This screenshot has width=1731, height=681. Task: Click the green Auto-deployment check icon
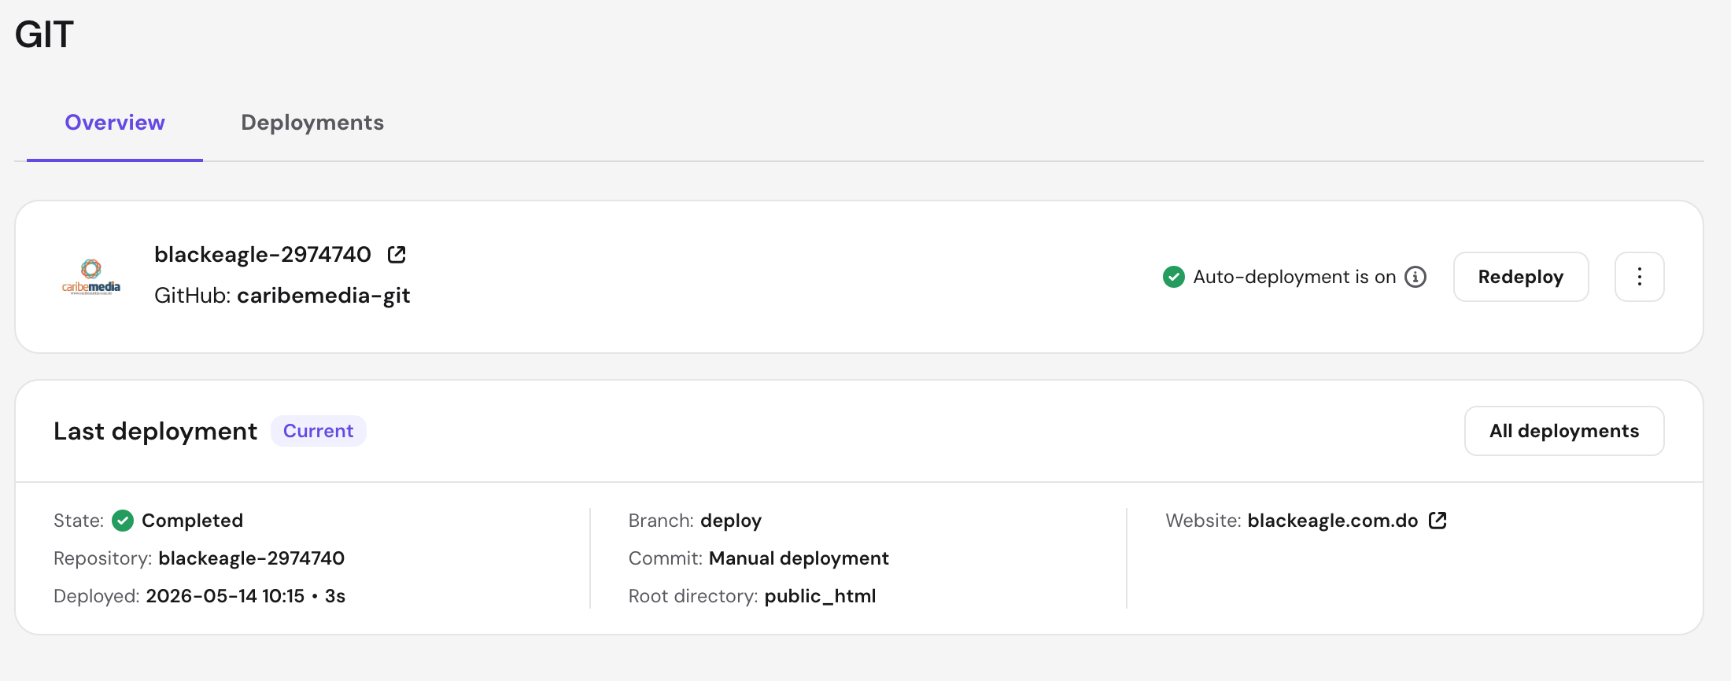click(x=1174, y=277)
